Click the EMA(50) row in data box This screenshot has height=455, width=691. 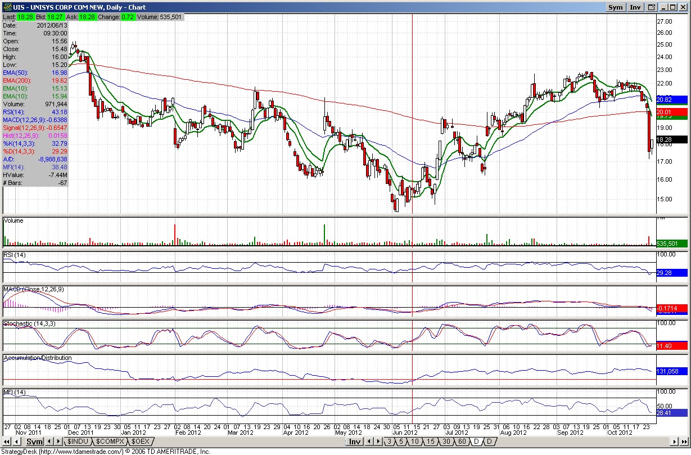tap(35, 73)
